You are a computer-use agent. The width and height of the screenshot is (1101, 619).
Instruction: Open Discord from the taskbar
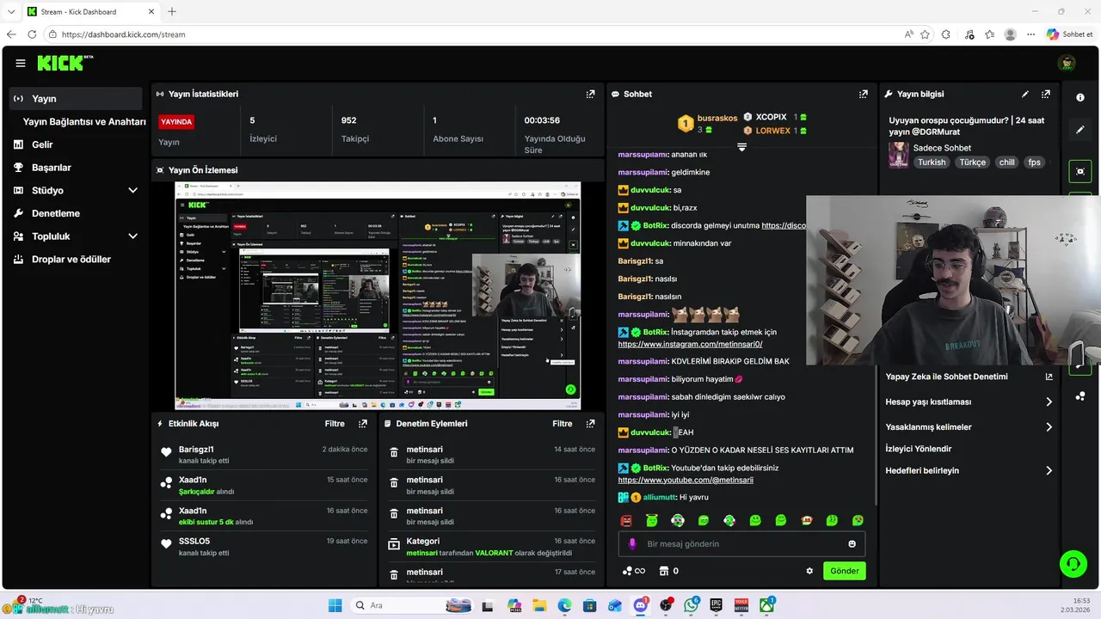[641, 605]
